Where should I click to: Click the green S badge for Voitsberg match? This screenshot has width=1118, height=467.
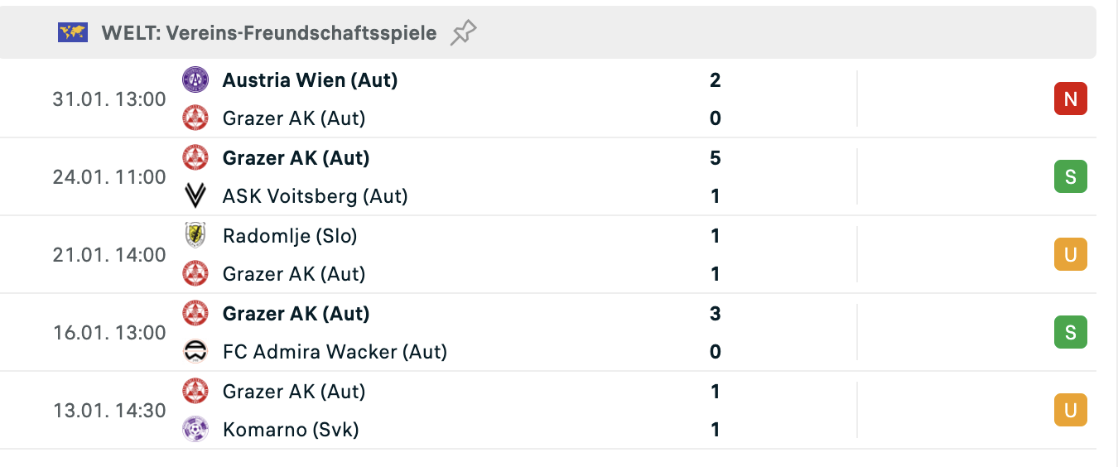point(1070,177)
